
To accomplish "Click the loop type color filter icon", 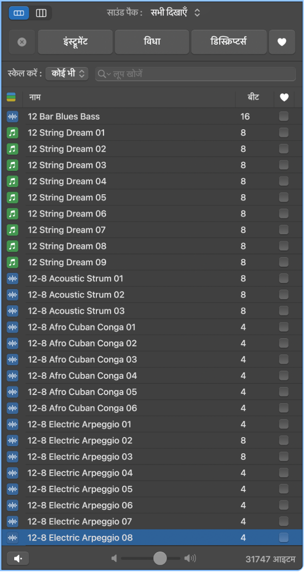I will (x=11, y=97).
